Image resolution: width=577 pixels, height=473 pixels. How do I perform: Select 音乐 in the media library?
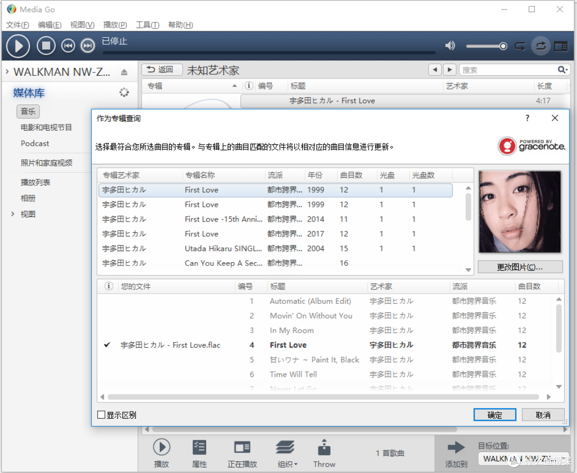[28, 112]
